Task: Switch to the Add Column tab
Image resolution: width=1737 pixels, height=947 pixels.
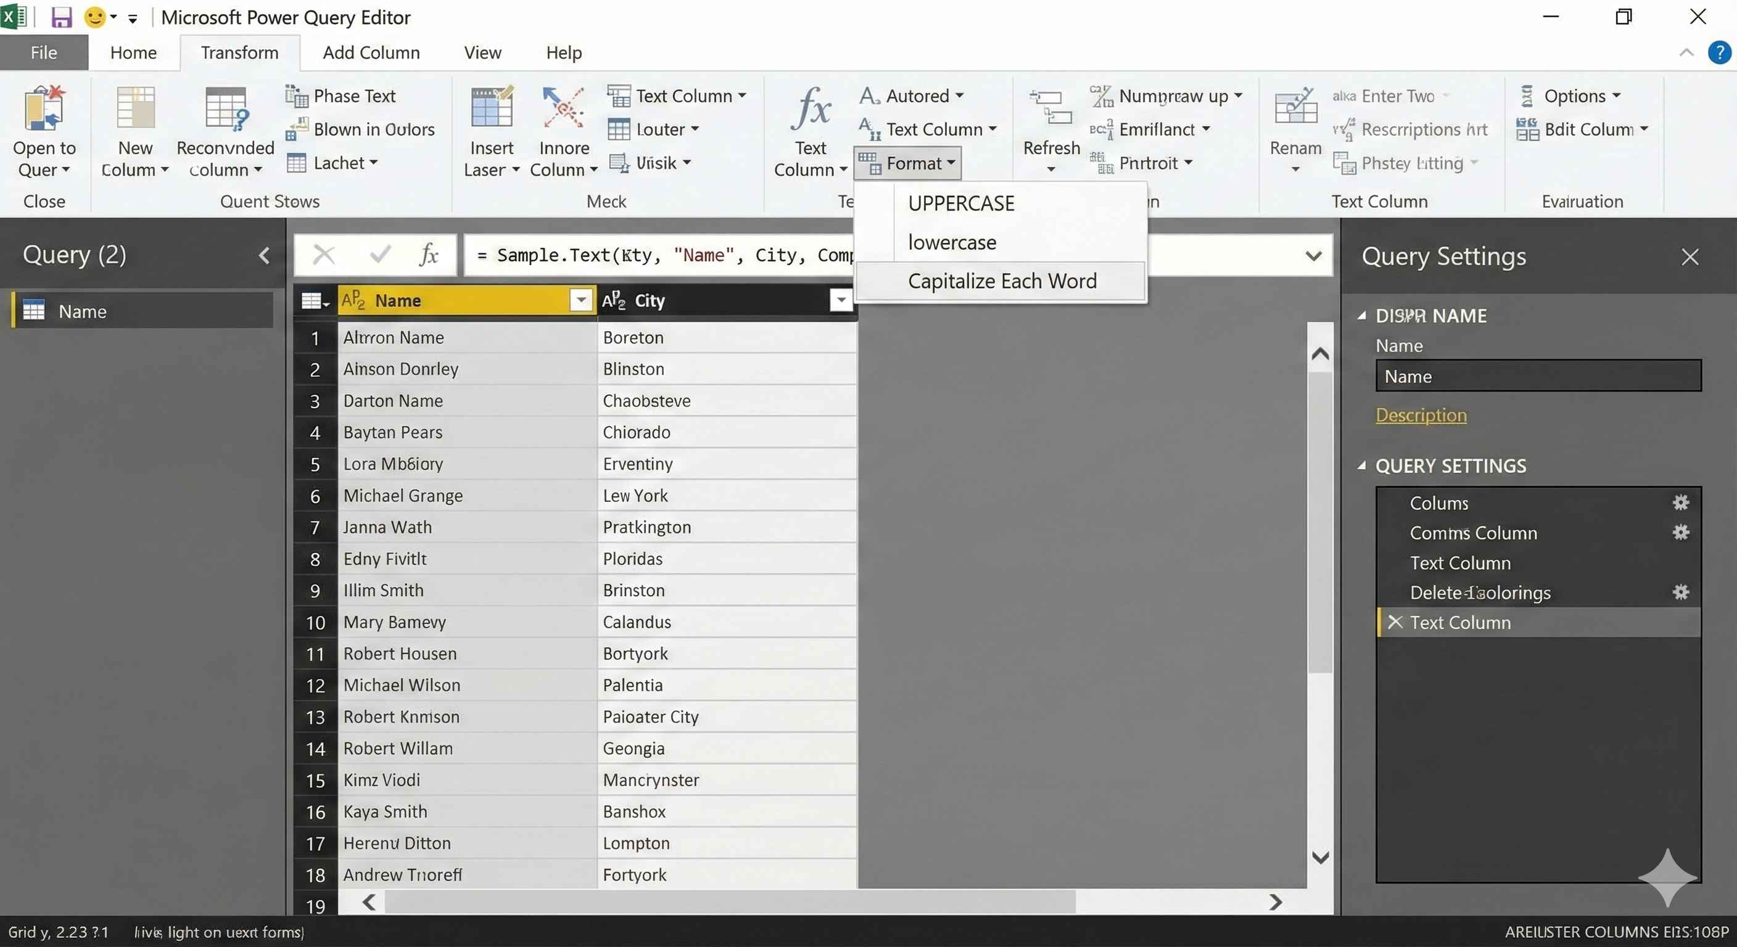Action: 371,52
